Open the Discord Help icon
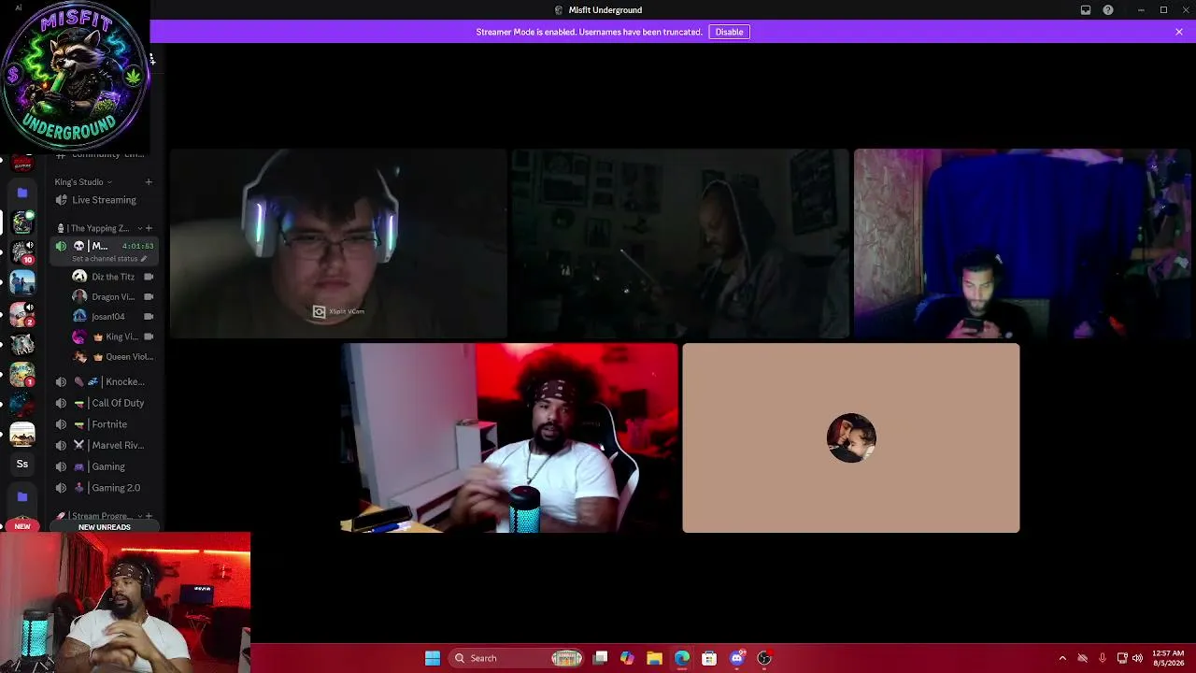Viewport: 1196px width, 673px height. [1108, 10]
